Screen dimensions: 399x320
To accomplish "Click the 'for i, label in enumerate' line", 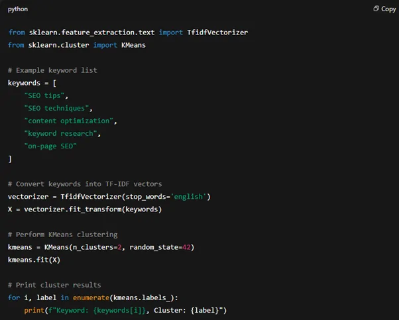I will coord(93,298).
